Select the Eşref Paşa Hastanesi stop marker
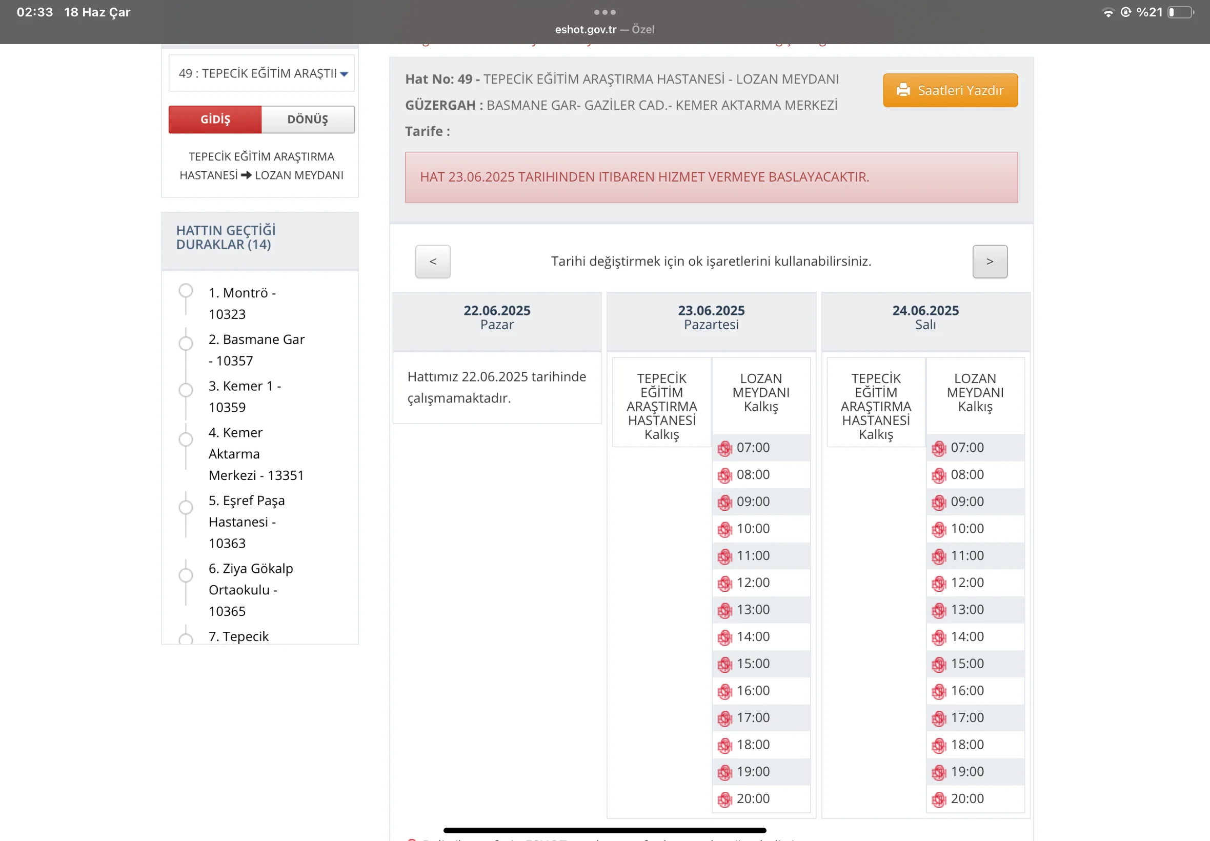The image size is (1210, 841). tap(186, 508)
